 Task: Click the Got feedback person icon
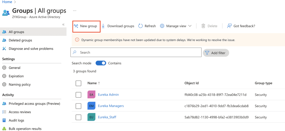(x=229, y=26)
